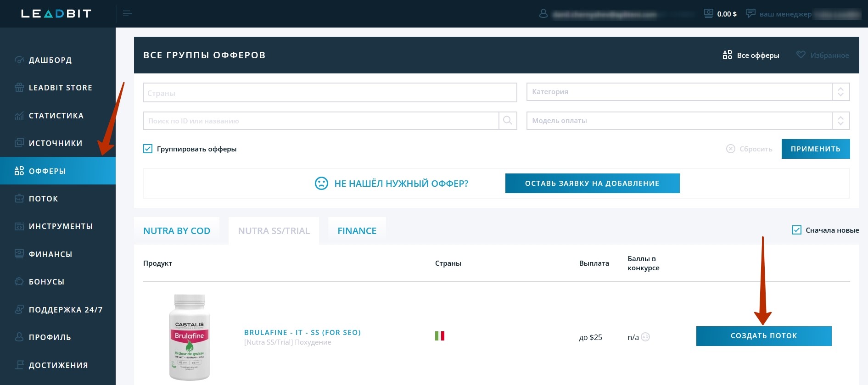Viewport: 868px width, 385px height.
Task: Click the LEADBIT logo
Action: [x=56, y=14]
